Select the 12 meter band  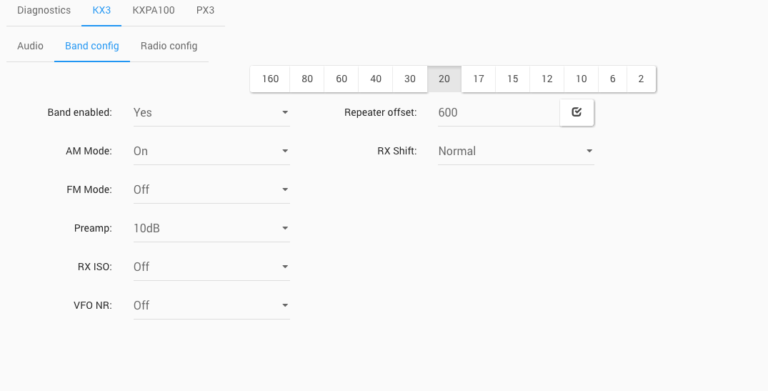click(x=547, y=79)
